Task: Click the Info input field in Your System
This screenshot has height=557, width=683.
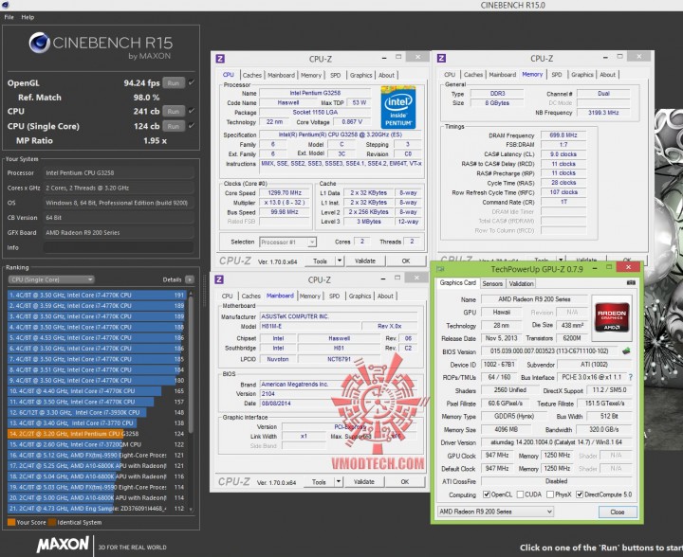Action: [x=118, y=247]
